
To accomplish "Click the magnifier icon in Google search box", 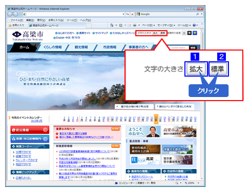I will [x=198, y=14].
